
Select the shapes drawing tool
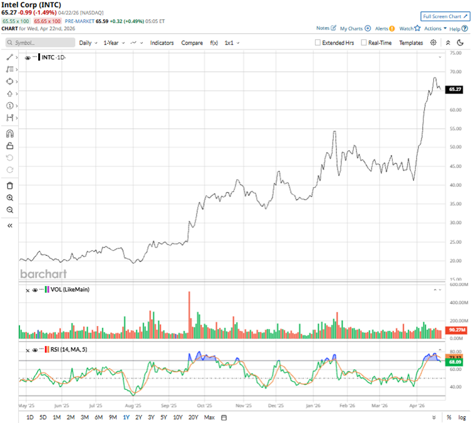(x=9, y=81)
